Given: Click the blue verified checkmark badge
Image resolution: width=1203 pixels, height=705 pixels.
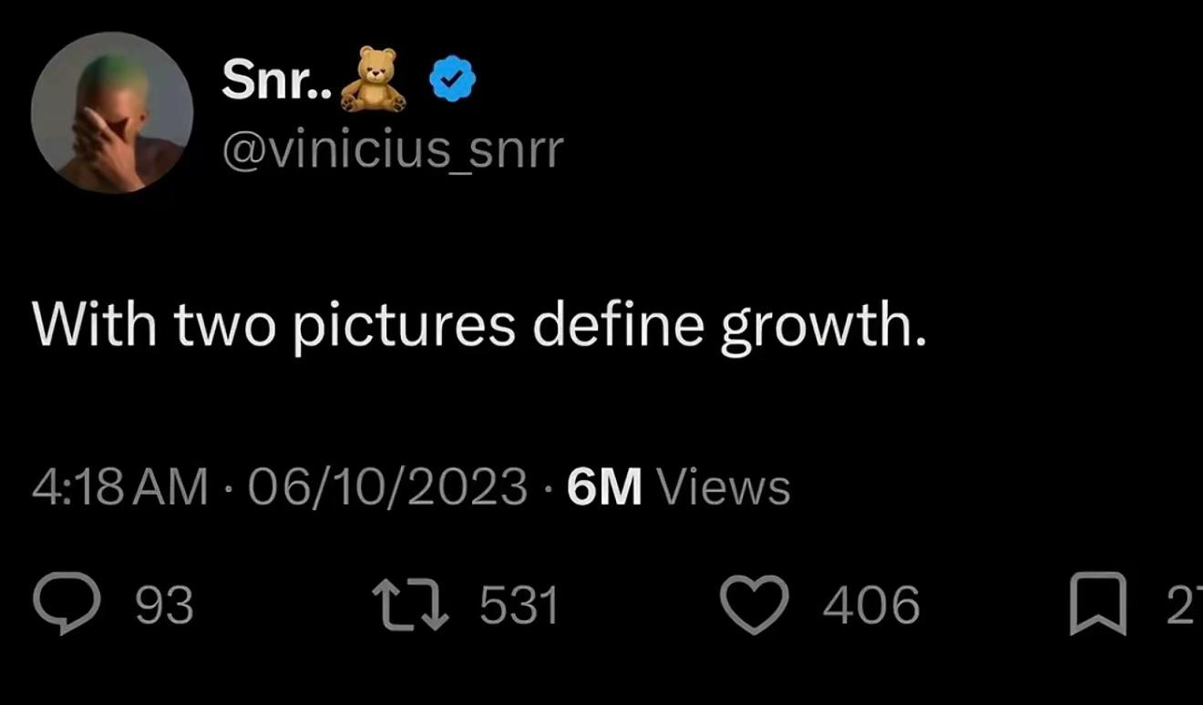Looking at the screenshot, I should tap(452, 82).
